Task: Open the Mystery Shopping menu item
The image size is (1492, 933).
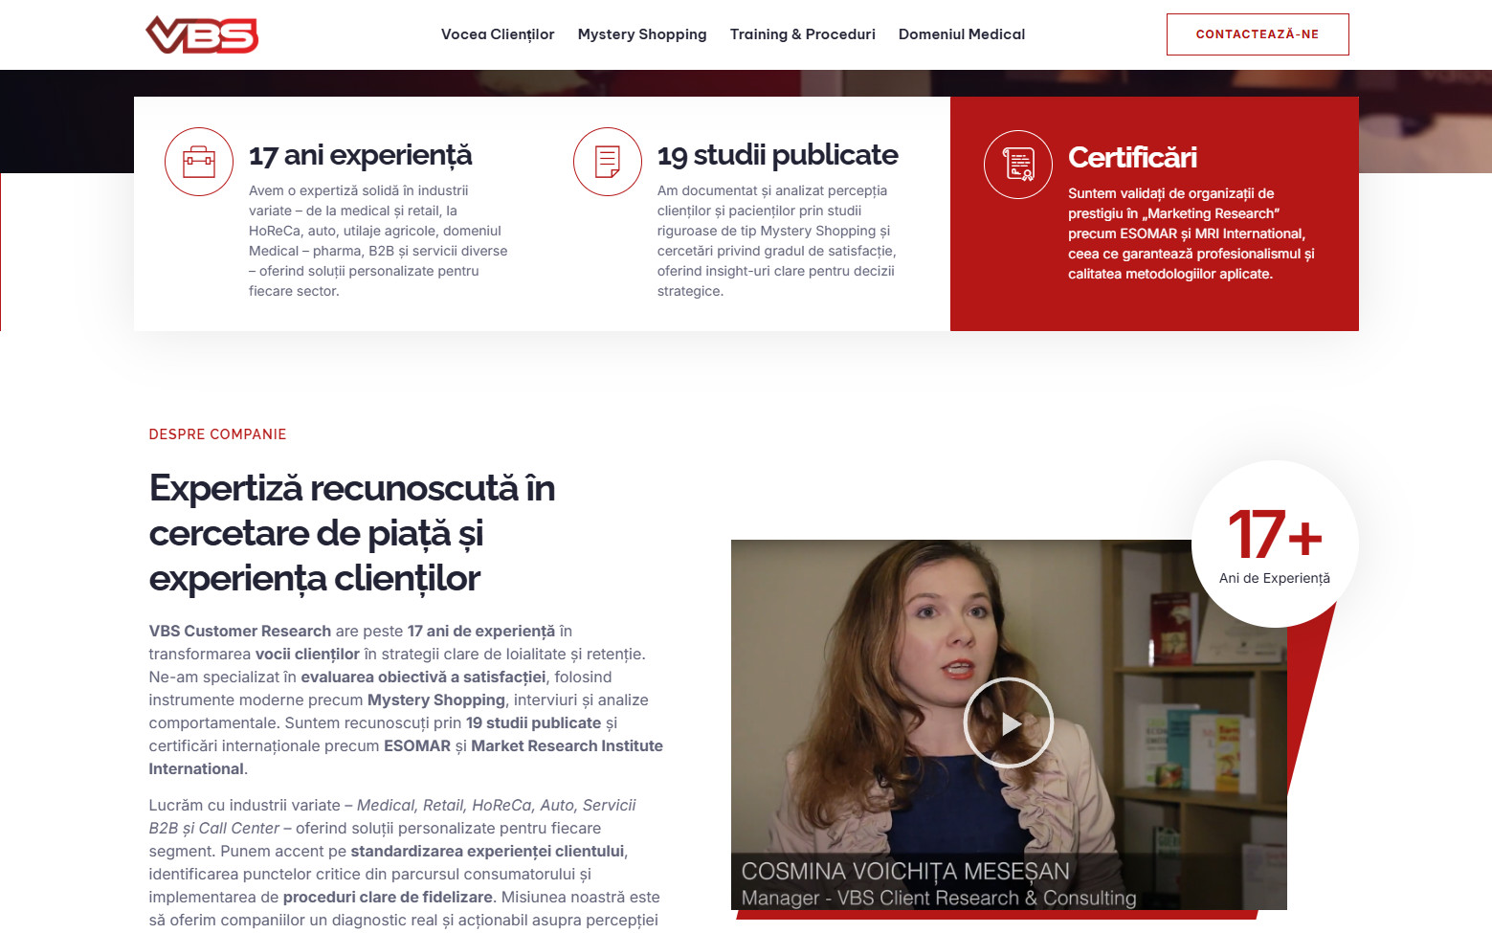Action: (642, 34)
